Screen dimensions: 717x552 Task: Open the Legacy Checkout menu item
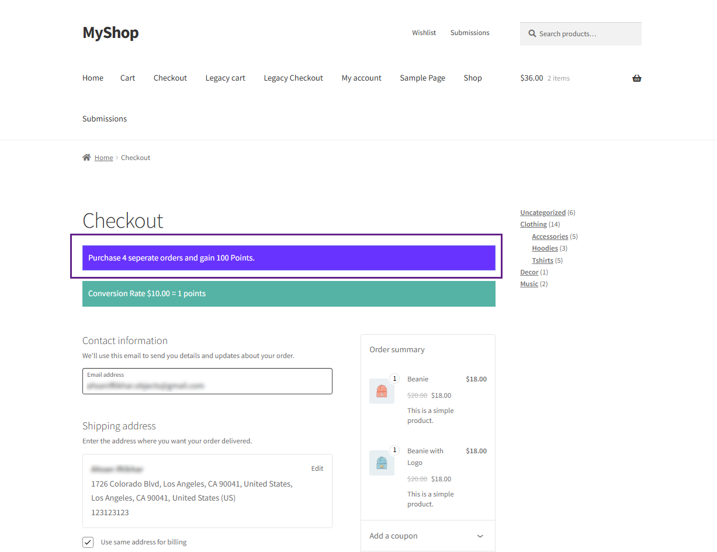(293, 78)
